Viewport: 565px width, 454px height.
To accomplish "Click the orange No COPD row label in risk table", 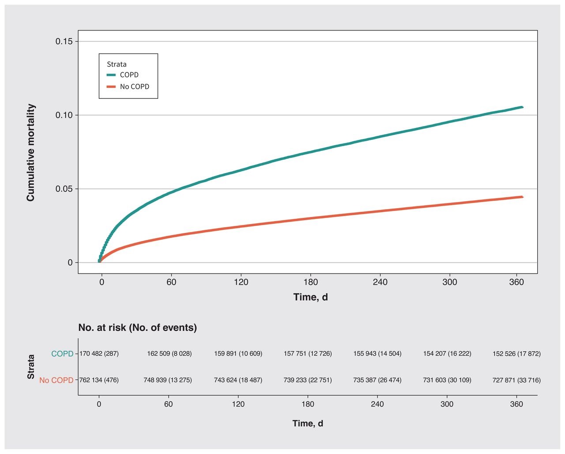I will click(56, 380).
